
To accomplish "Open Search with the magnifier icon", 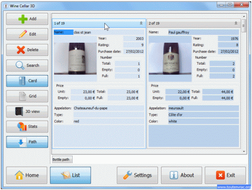I will tap(20, 66).
